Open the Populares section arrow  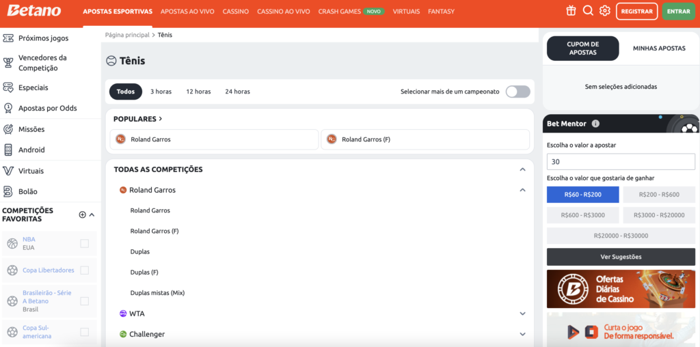[160, 119]
